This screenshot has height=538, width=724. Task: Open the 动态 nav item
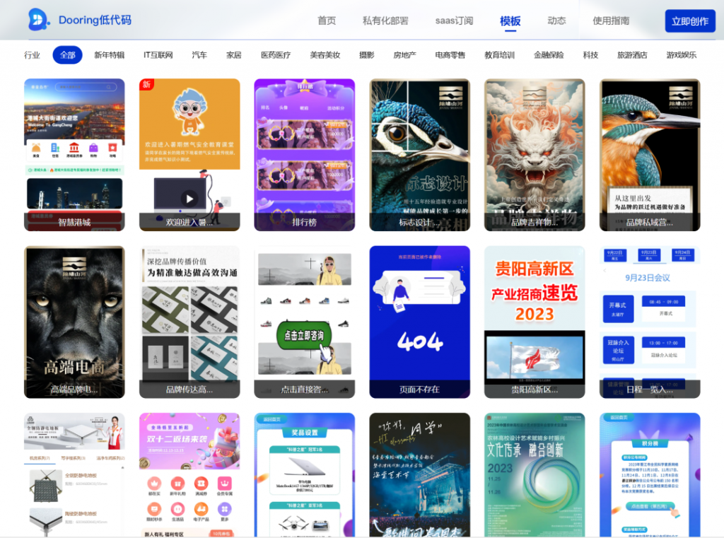556,21
